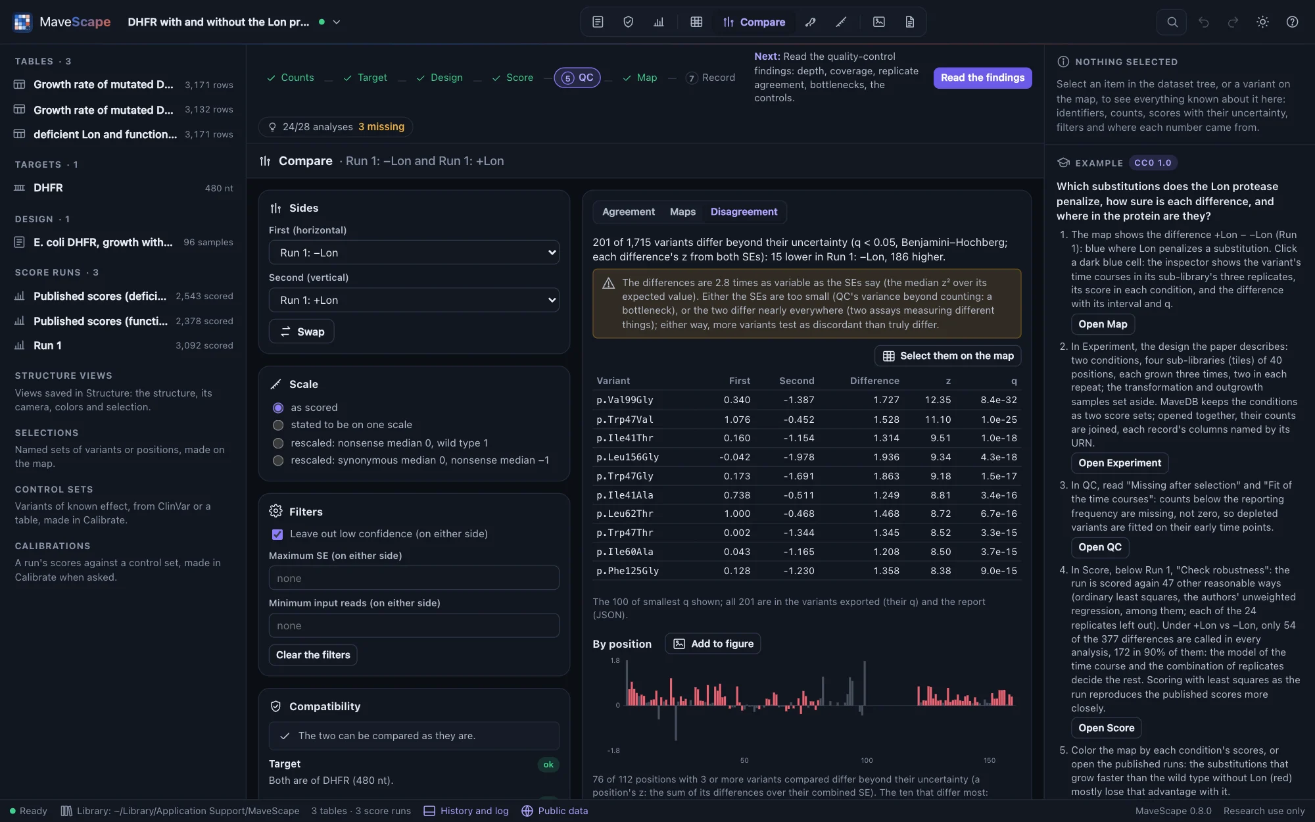Click the 'Read the findings' button
The width and height of the screenshot is (1315, 822).
[x=982, y=78]
